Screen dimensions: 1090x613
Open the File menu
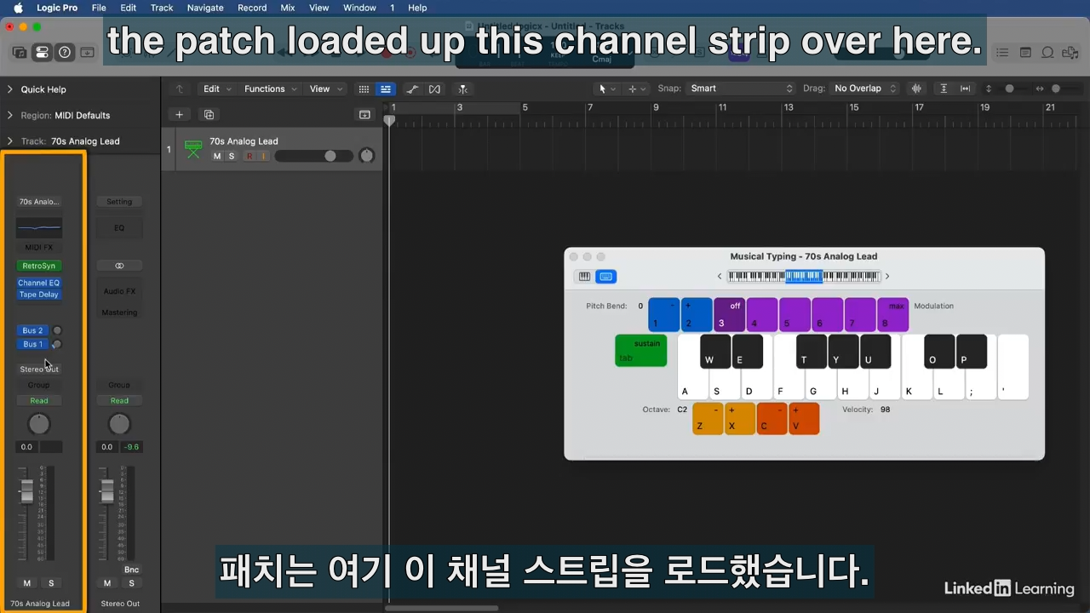tap(99, 8)
